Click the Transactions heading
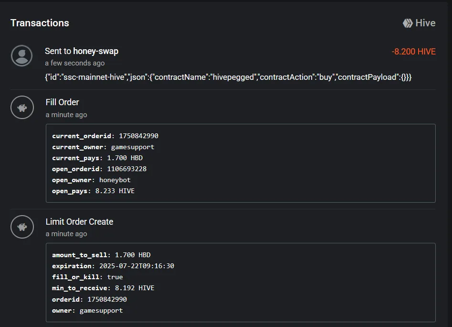Viewport: 452px width, 327px height. pos(40,23)
